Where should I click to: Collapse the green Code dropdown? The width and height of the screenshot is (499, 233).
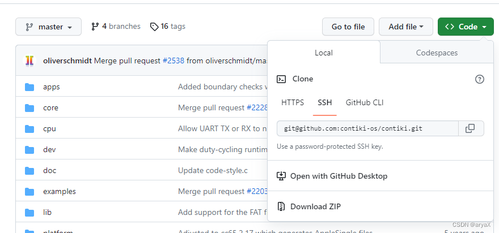point(466,27)
